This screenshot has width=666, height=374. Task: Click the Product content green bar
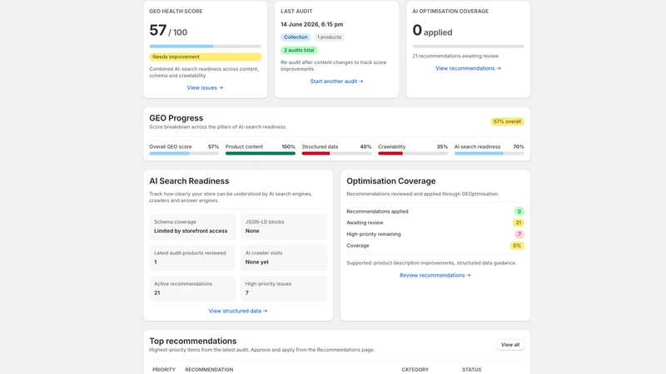(261, 154)
